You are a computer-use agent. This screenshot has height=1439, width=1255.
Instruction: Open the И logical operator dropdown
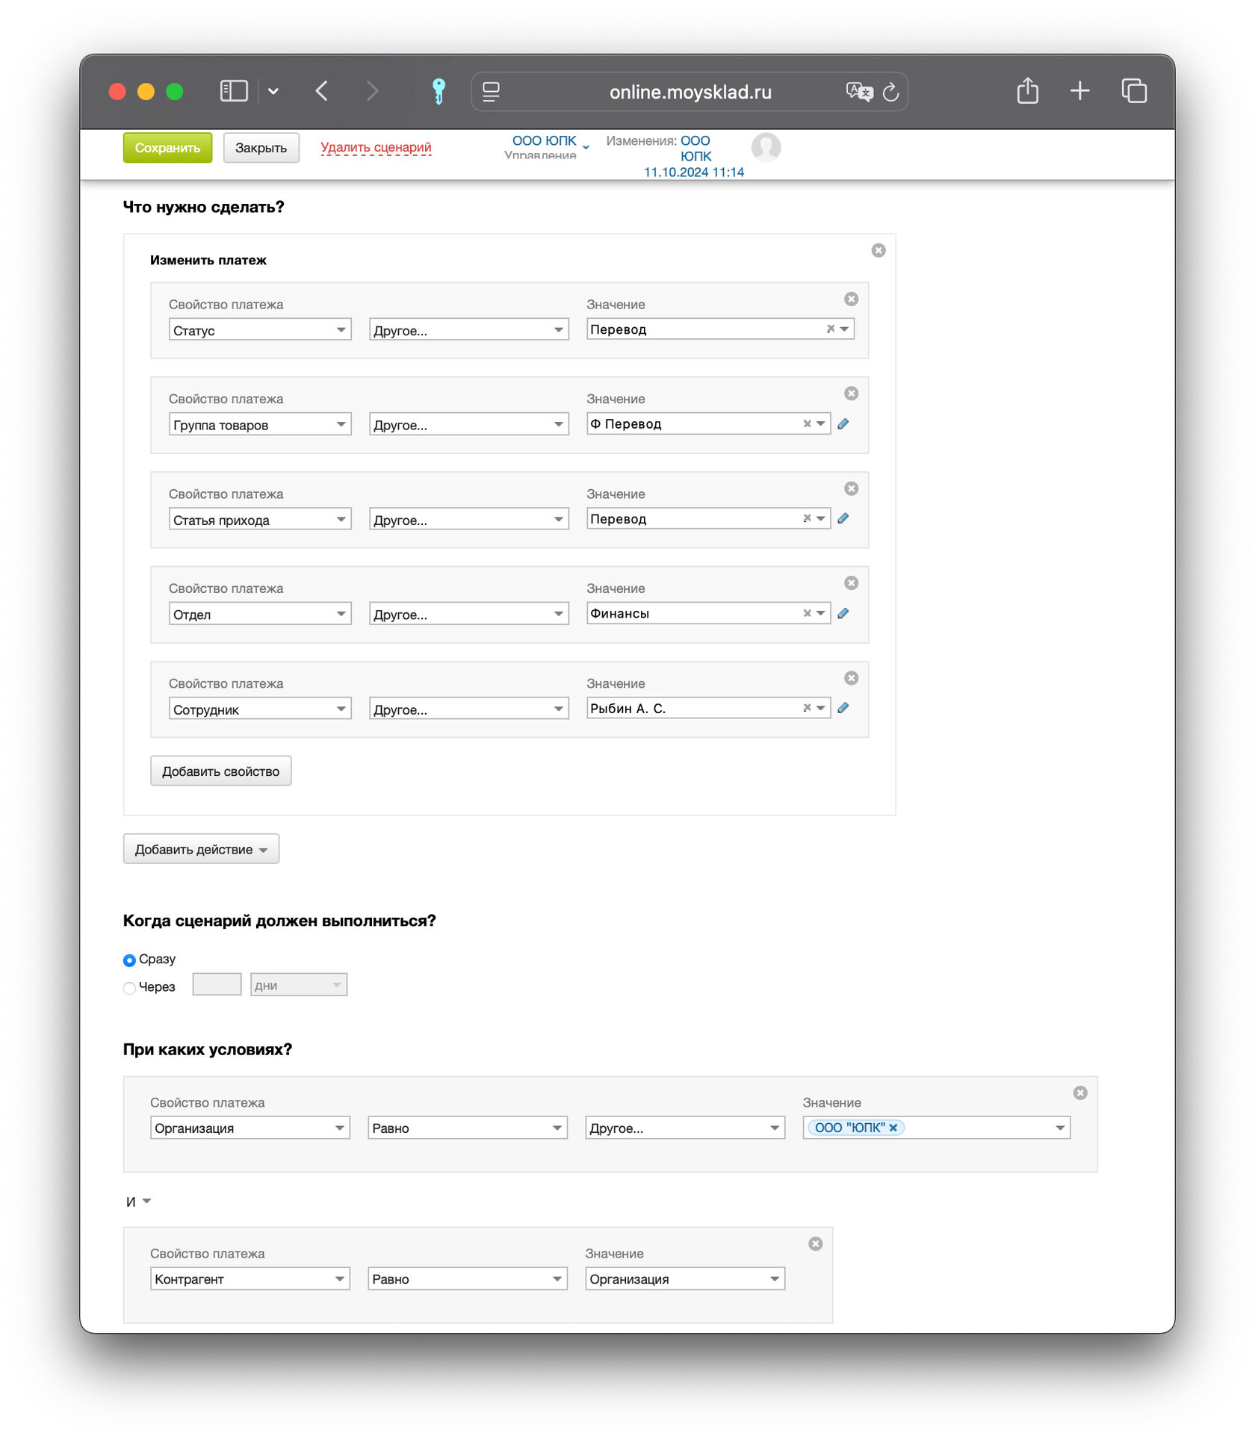pyautogui.click(x=138, y=1202)
